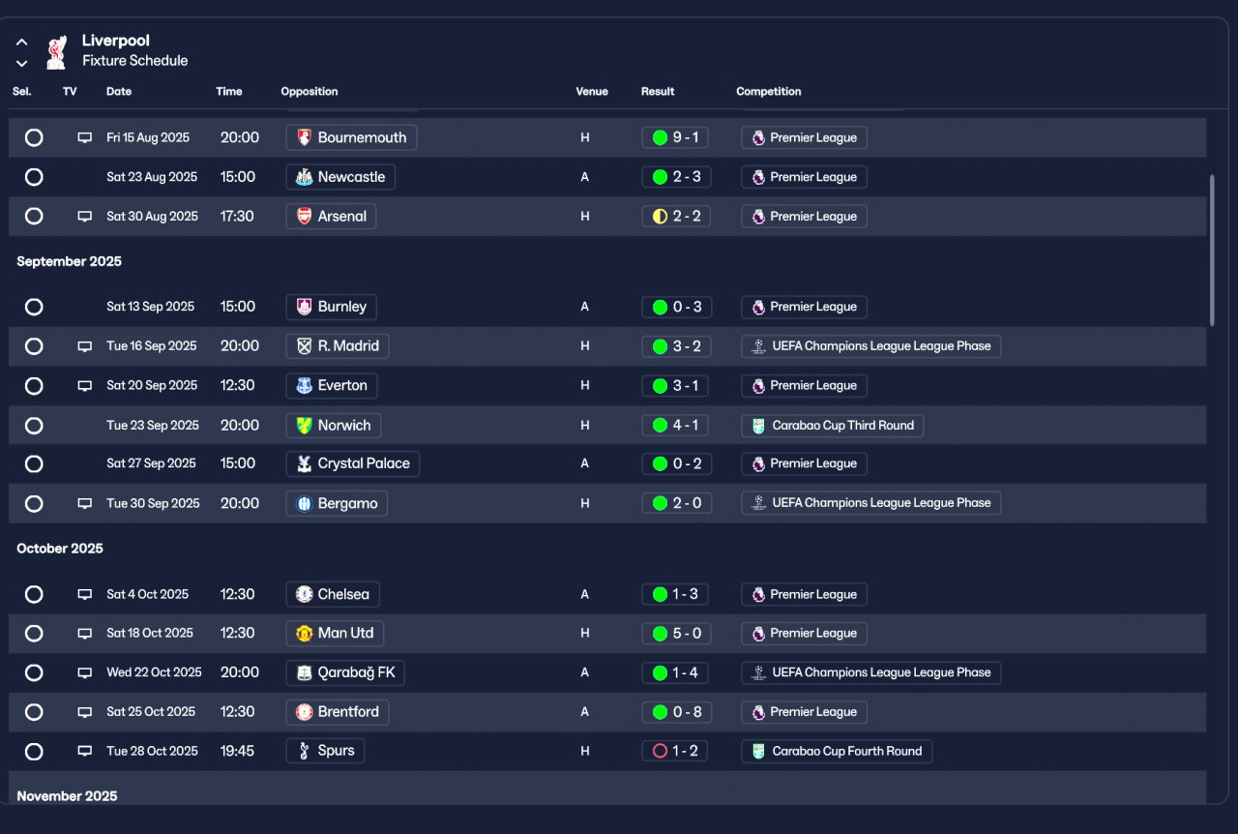Viewport: 1238px width, 834px height.
Task: Click the Venue column header
Action: [x=592, y=92]
